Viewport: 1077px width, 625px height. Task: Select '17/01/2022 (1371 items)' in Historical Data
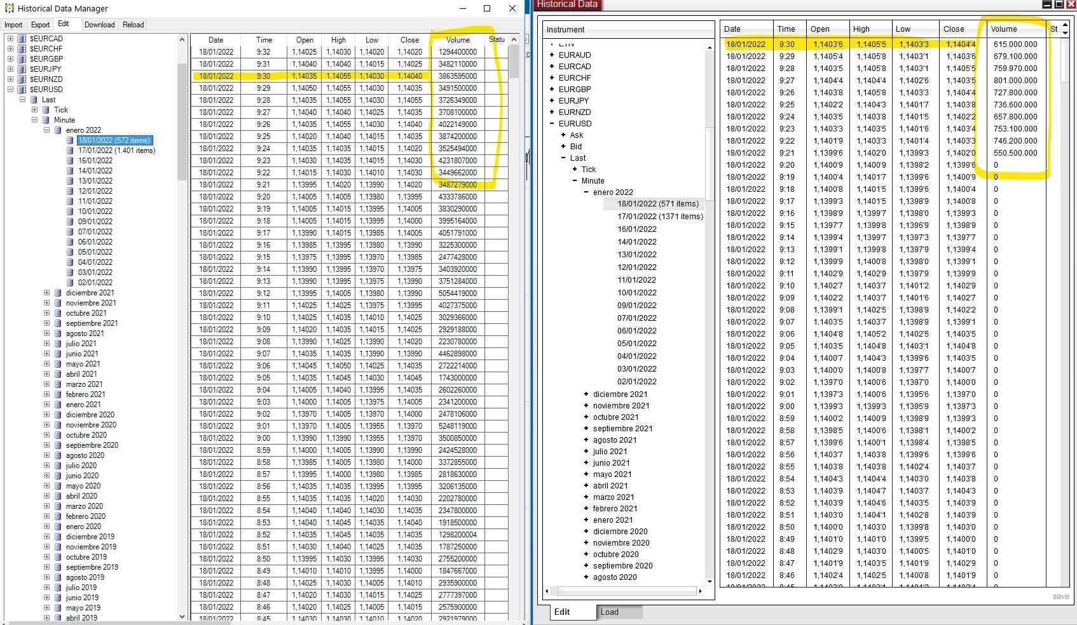click(661, 217)
